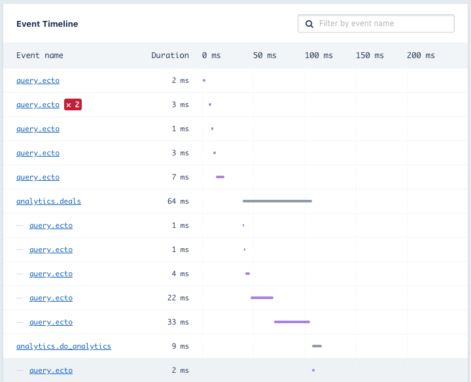Click the search magnifier icon
Image resolution: width=471 pixels, height=382 pixels.
coord(309,24)
